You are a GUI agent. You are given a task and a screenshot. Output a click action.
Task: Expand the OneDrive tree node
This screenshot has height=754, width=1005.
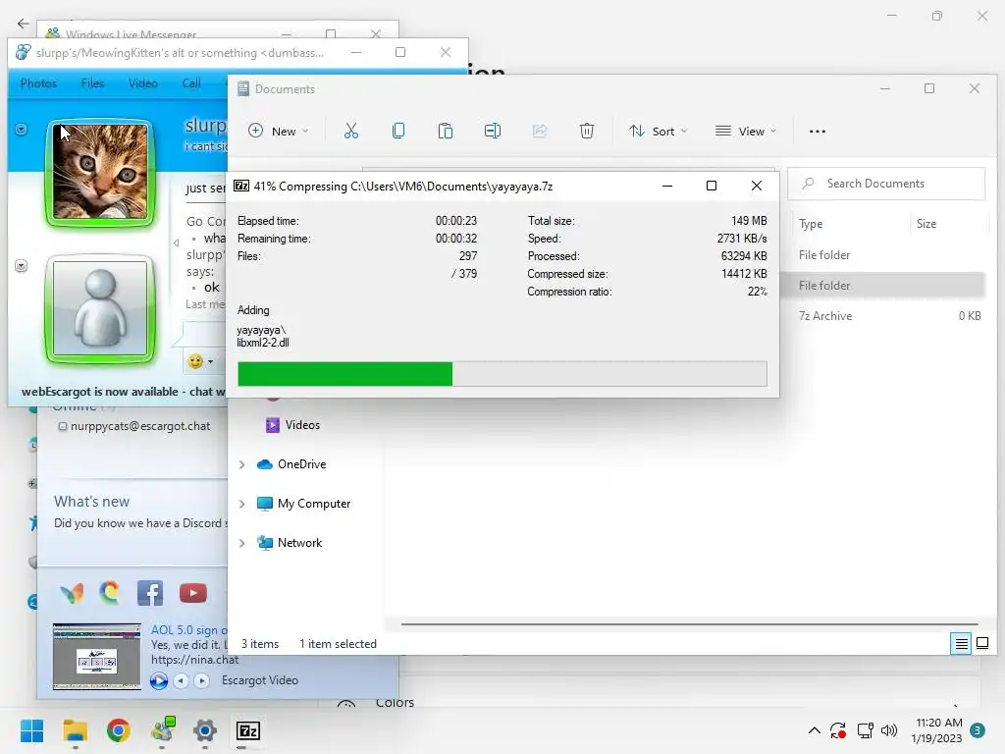coord(242,464)
